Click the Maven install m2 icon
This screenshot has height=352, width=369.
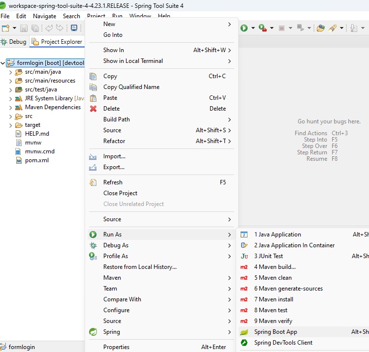pyautogui.click(x=244, y=299)
